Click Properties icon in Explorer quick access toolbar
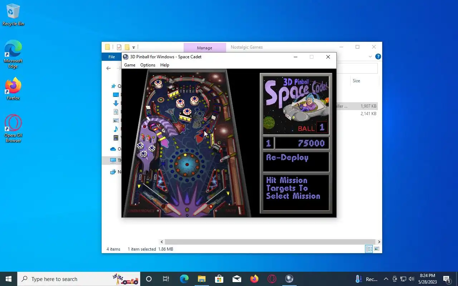 coord(119,47)
